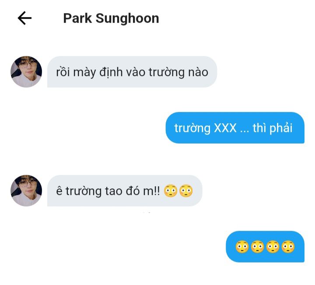Click 'm!!' text in the gray message
This screenshot has width=315, height=285.
(151, 191)
